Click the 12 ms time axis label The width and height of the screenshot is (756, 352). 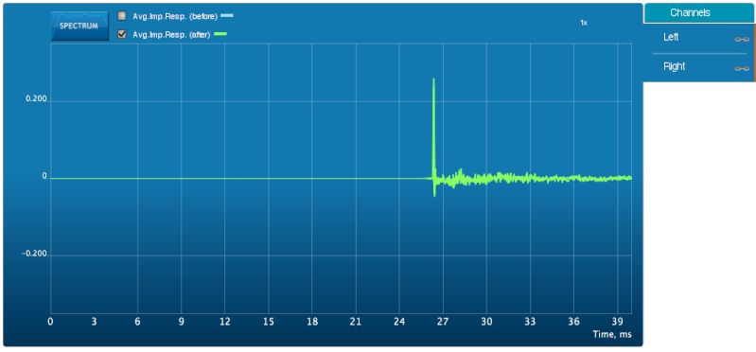click(224, 322)
